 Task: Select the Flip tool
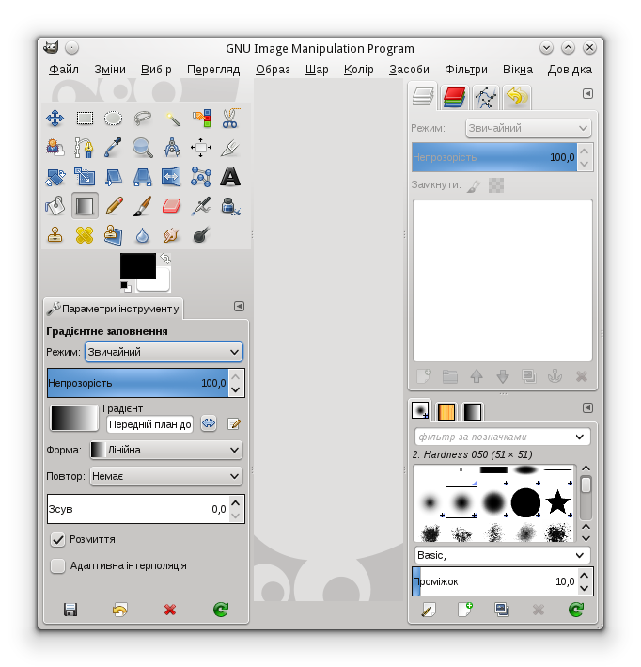coord(172,177)
